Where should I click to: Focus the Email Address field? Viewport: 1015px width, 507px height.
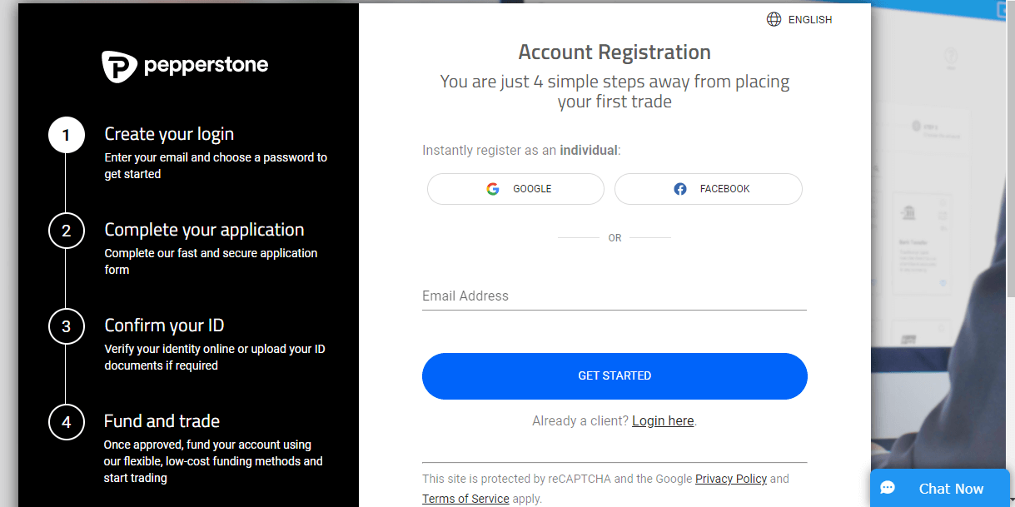614,296
